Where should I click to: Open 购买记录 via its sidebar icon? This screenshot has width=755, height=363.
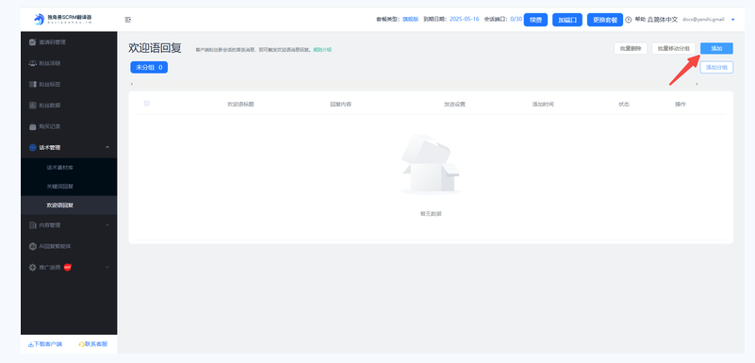click(x=32, y=126)
